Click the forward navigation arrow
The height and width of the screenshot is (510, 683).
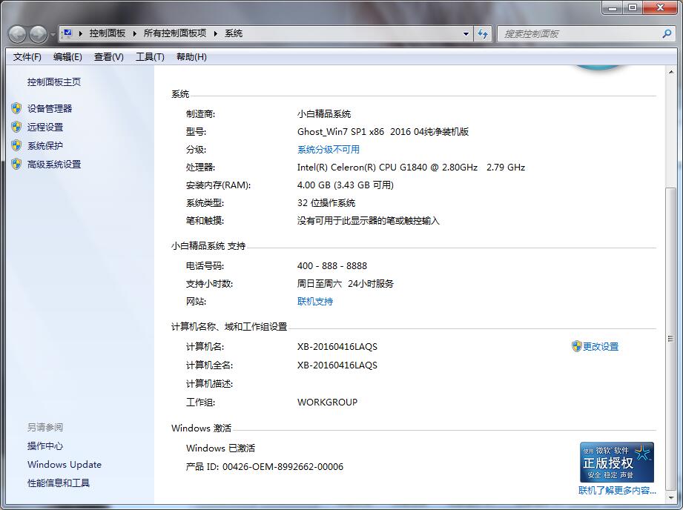[x=36, y=33]
